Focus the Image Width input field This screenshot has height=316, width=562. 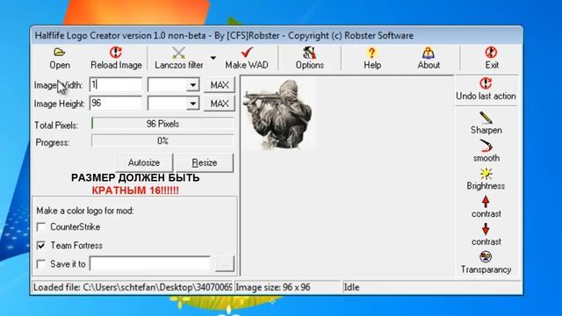tap(116, 85)
